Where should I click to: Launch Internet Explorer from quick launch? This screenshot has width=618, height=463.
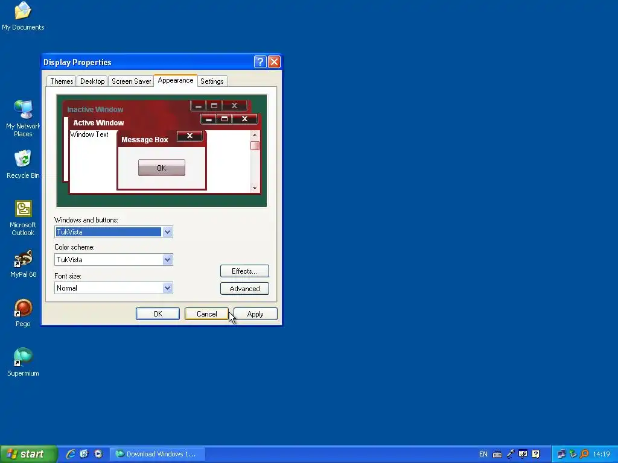(x=71, y=454)
